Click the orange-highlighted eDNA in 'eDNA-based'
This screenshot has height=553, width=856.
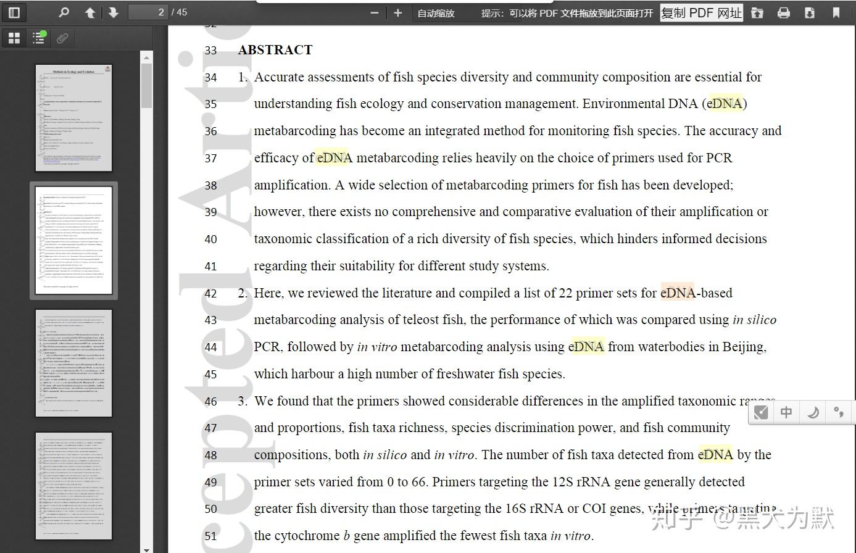pos(678,293)
